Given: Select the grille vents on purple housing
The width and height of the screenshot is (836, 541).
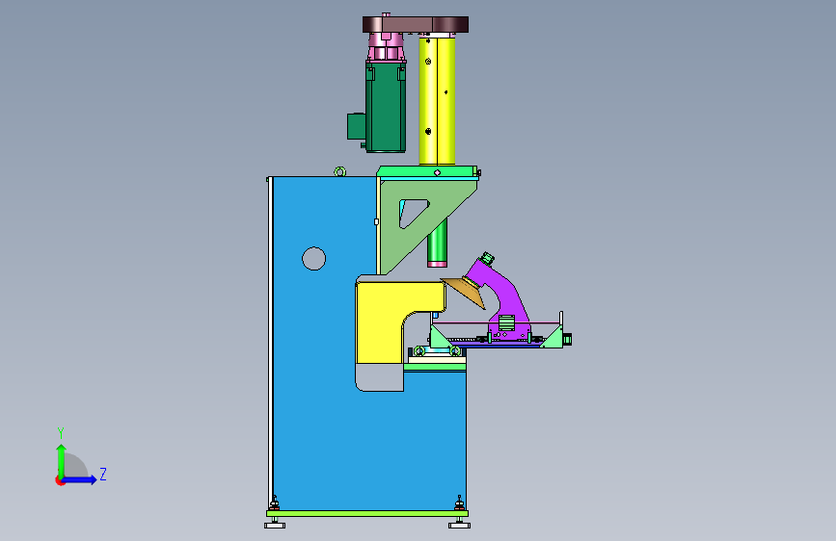Looking at the screenshot, I should coord(506,322).
